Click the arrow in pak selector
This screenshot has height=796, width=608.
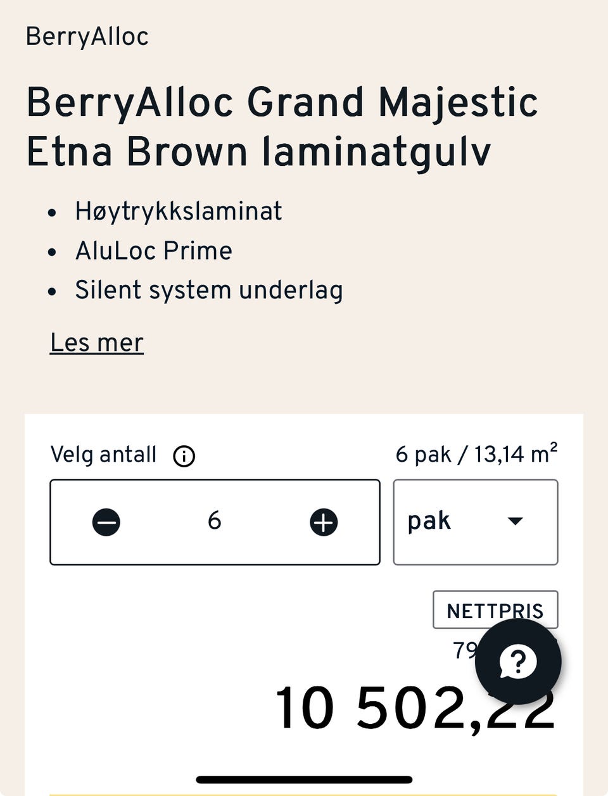(x=516, y=521)
